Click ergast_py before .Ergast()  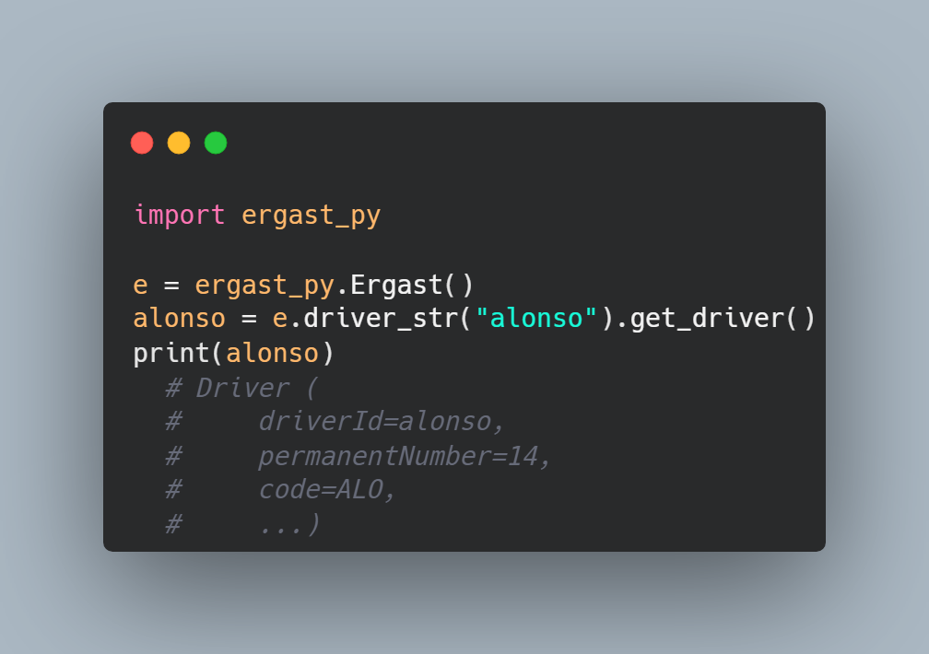[265, 286]
